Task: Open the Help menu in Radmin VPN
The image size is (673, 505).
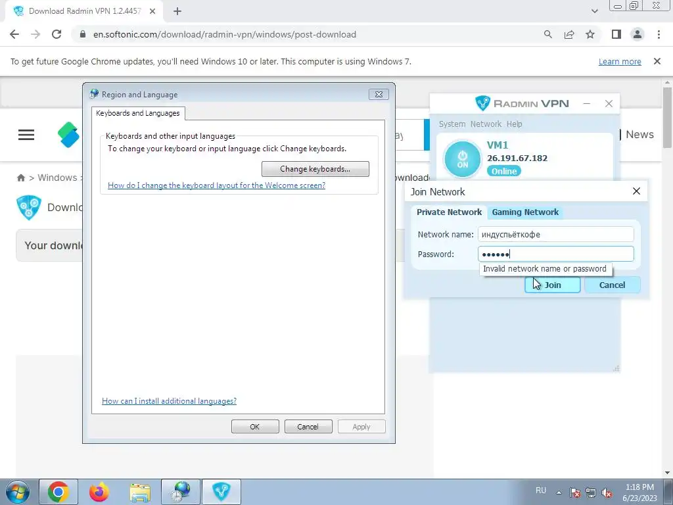Action: pyautogui.click(x=514, y=124)
